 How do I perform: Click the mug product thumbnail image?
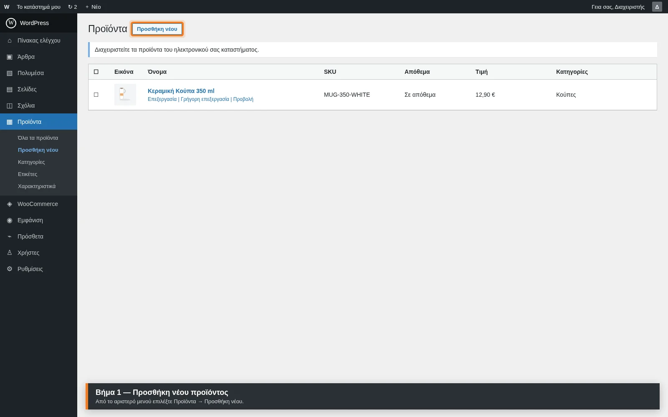[125, 95]
